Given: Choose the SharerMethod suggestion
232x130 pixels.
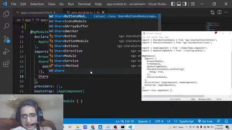Looking at the screenshot, I should point(95,66).
